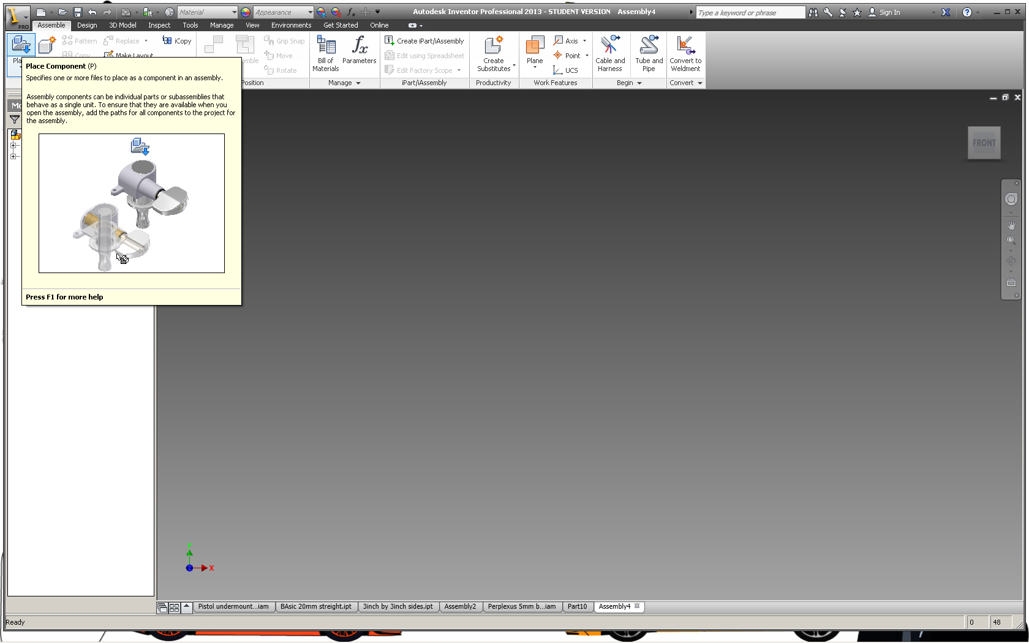The image size is (1029, 643).
Task: Click the browser filter funnel icon
Action: pos(15,119)
